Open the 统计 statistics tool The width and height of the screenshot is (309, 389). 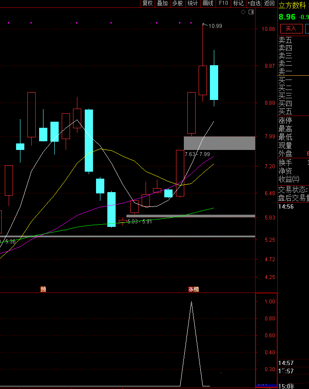(x=193, y=3)
